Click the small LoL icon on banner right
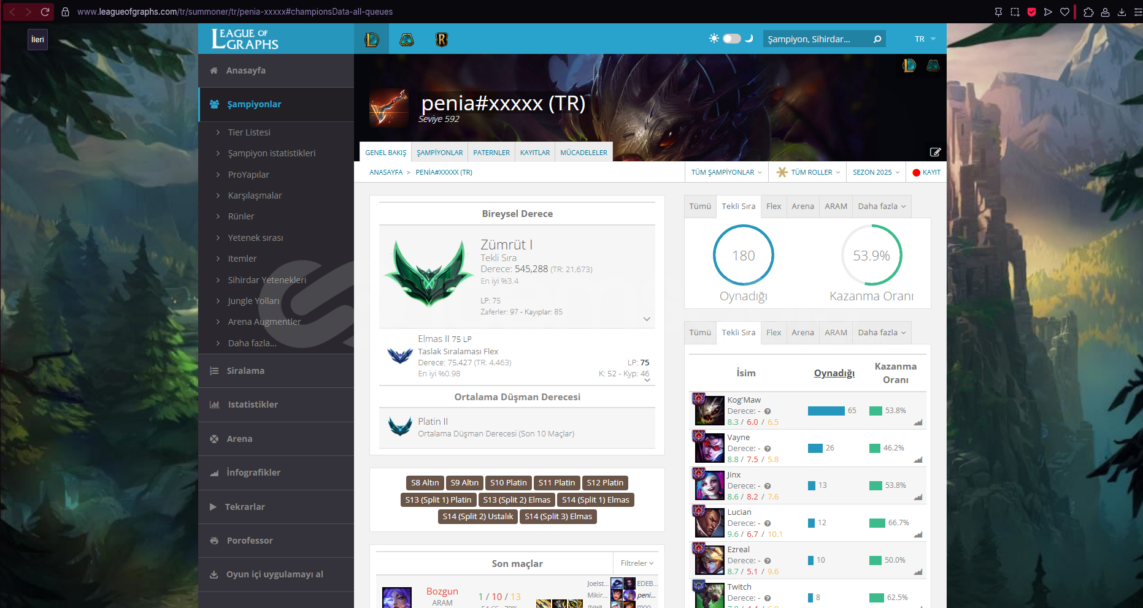1143x608 pixels. tap(909, 65)
